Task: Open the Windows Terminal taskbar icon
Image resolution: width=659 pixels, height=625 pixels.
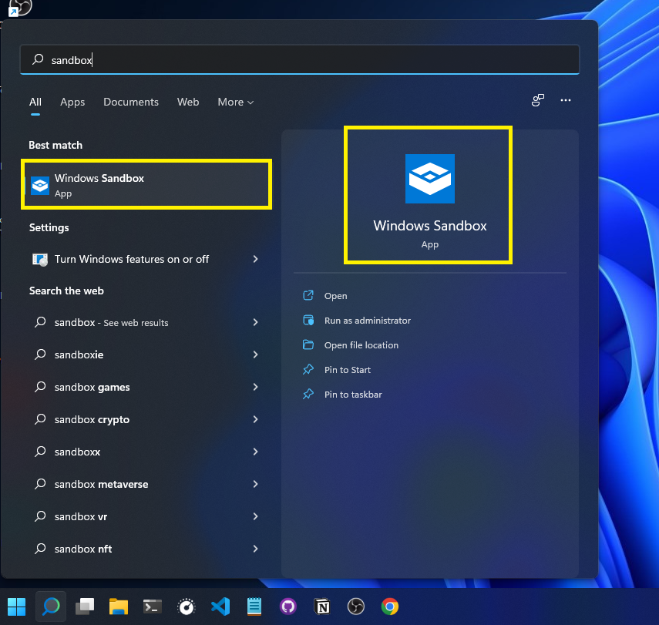Action: tap(152, 607)
